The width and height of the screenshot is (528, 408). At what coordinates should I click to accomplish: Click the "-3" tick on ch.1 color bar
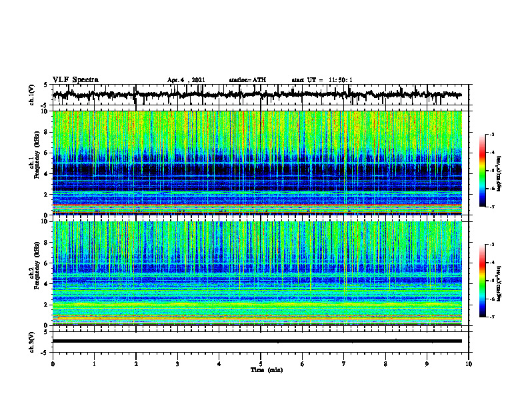[492, 134]
